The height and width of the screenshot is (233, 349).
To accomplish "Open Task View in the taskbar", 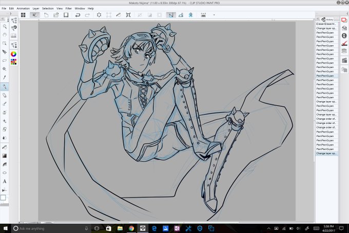I will pos(97,228).
